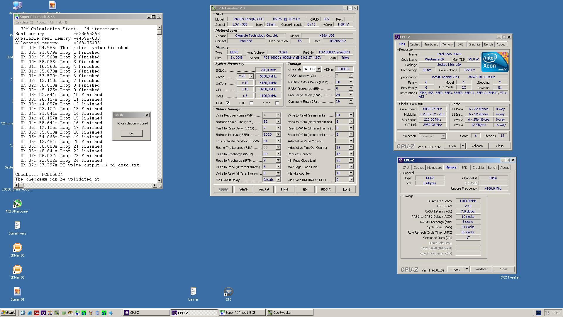This screenshot has width=563, height=317.
Task: Click the green memory card quick launch icon
Action: click(64, 313)
